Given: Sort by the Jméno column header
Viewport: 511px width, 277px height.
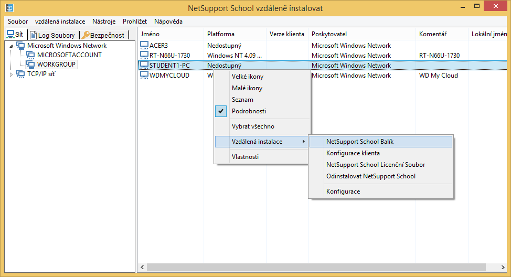Looking at the screenshot, I should coord(171,34).
